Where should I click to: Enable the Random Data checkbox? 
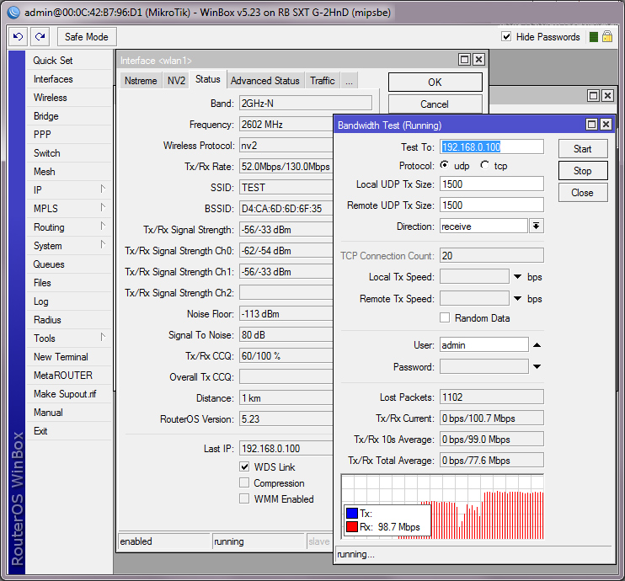click(x=445, y=317)
